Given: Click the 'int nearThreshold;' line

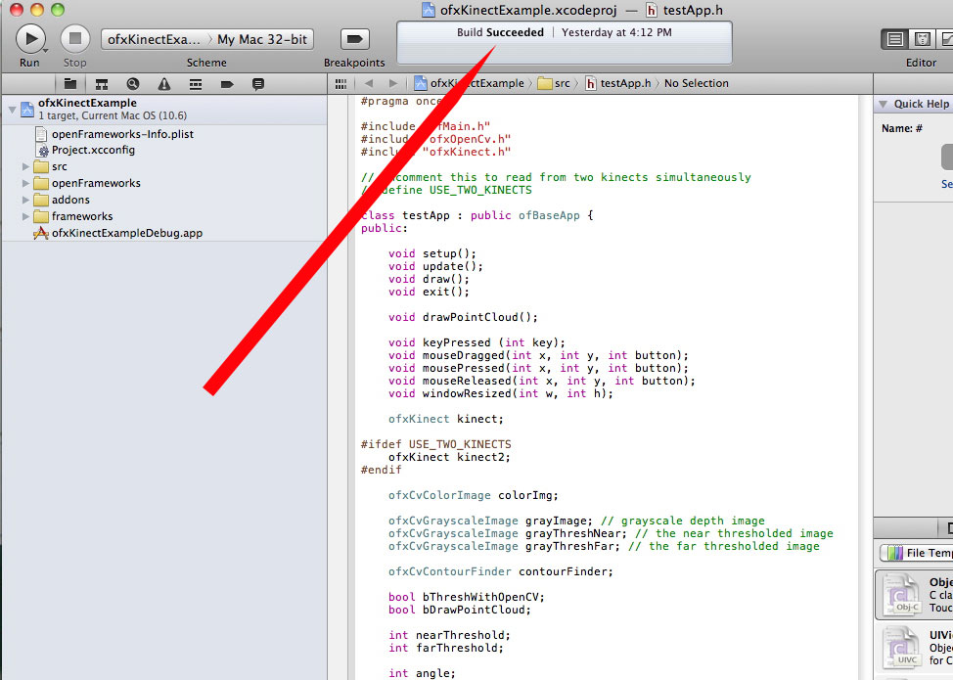Looking at the screenshot, I should (449, 635).
